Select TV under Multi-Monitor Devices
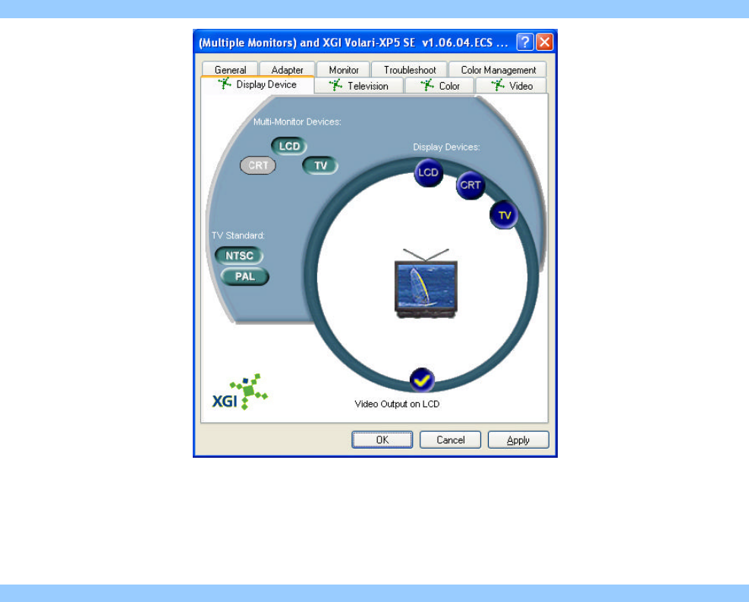Viewport: 749px width, 602px height. tap(320, 165)
